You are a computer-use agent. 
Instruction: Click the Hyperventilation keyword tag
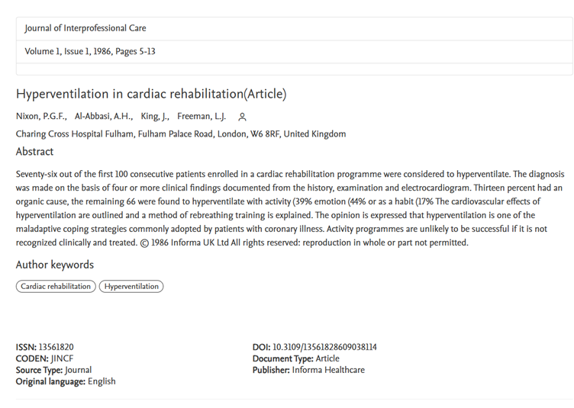coord(131,286)
